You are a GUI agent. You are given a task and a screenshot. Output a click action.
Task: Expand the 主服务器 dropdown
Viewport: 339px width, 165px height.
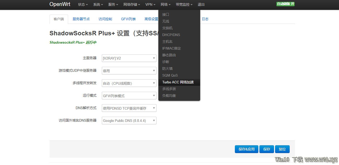click(x=129, y=58)
